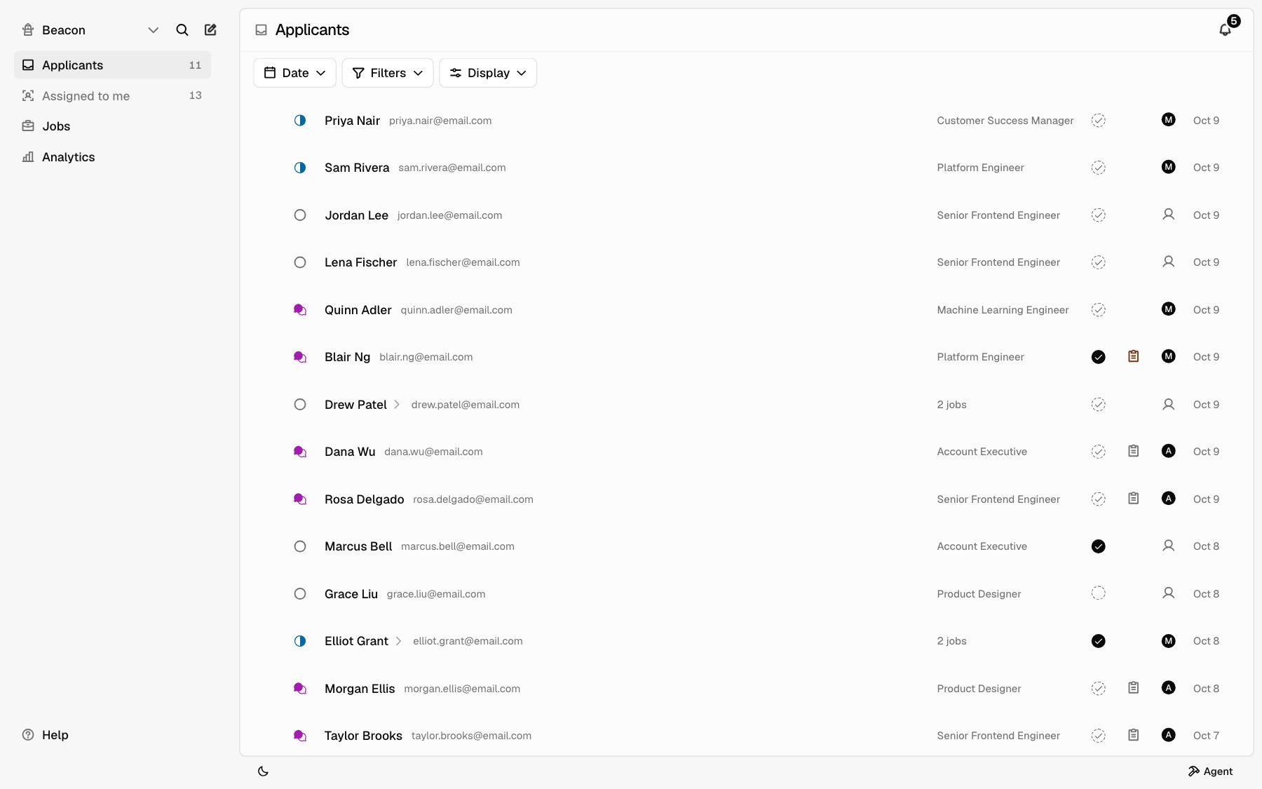Toggle the filled checkmark for Elliot Grant
This screenshot has width=1262, height=789.
(1099, 641)
